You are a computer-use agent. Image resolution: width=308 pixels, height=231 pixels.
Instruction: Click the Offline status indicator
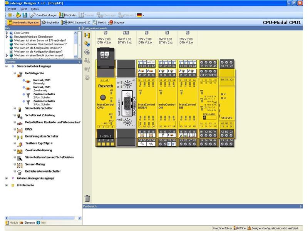(x=239, y=228)
